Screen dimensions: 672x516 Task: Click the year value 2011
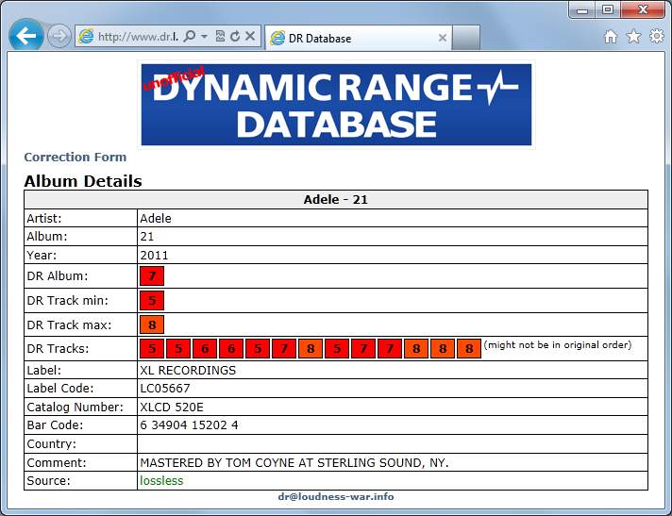(154, 256)
